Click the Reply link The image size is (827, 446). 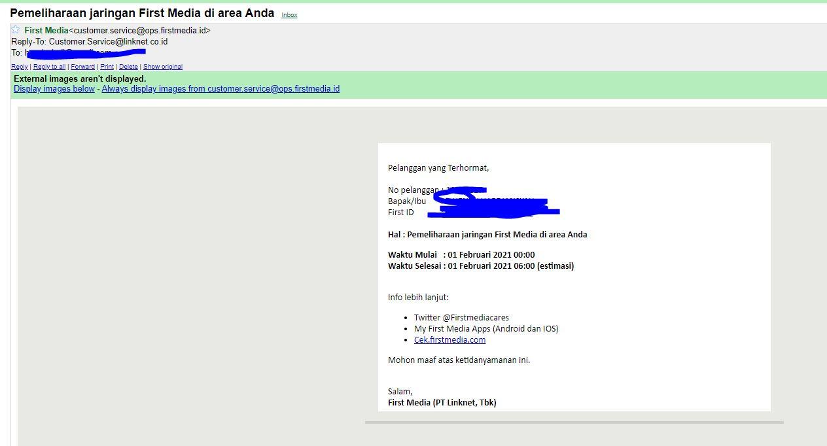(x=20, y=67)
